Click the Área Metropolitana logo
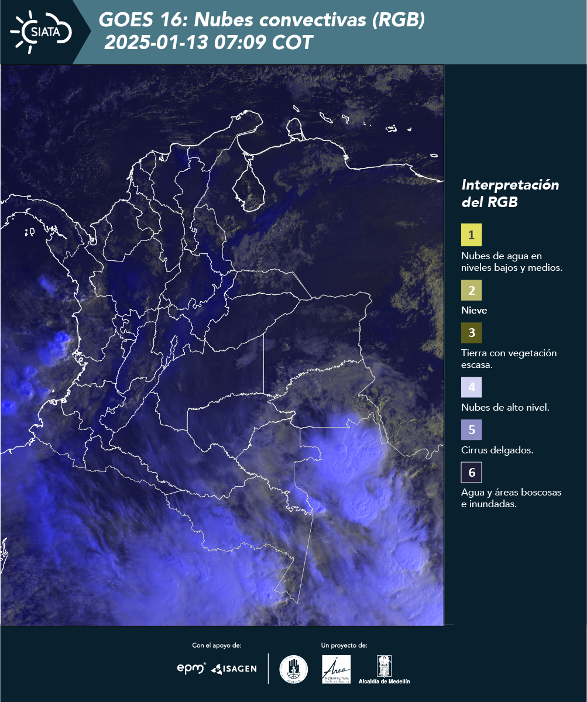The width and height of the screenshot is (587, 702). pyautogui.click(x=337, y=669)
